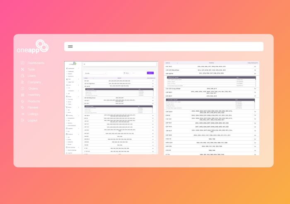Click the Users icon in sidebar
Image resolution: width=290 pixels, height=204 pixels.
click(x=22, y=76)
